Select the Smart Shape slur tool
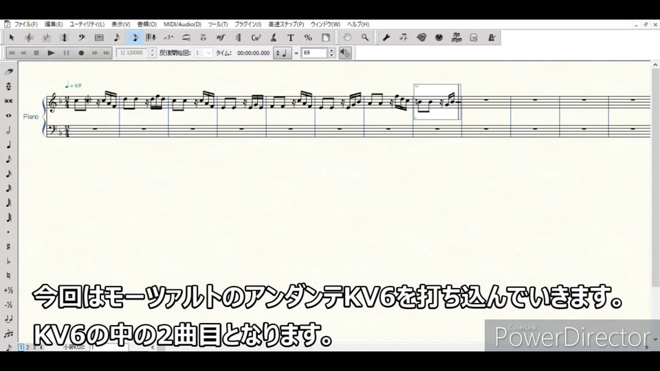This screenshot has width=660, height=371. [186, 38]
